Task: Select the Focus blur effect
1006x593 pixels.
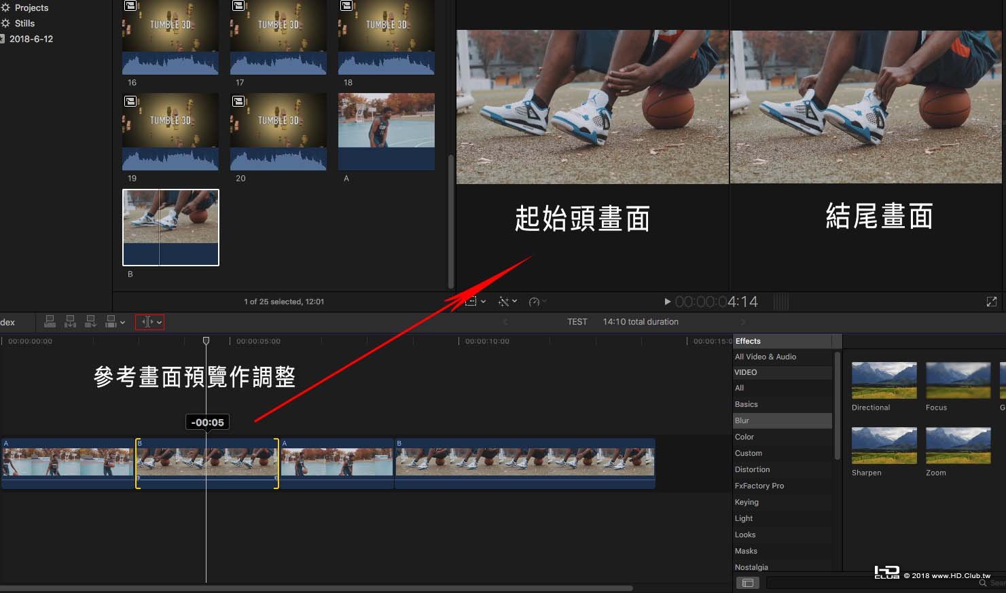Action: (x=958, y=380)
